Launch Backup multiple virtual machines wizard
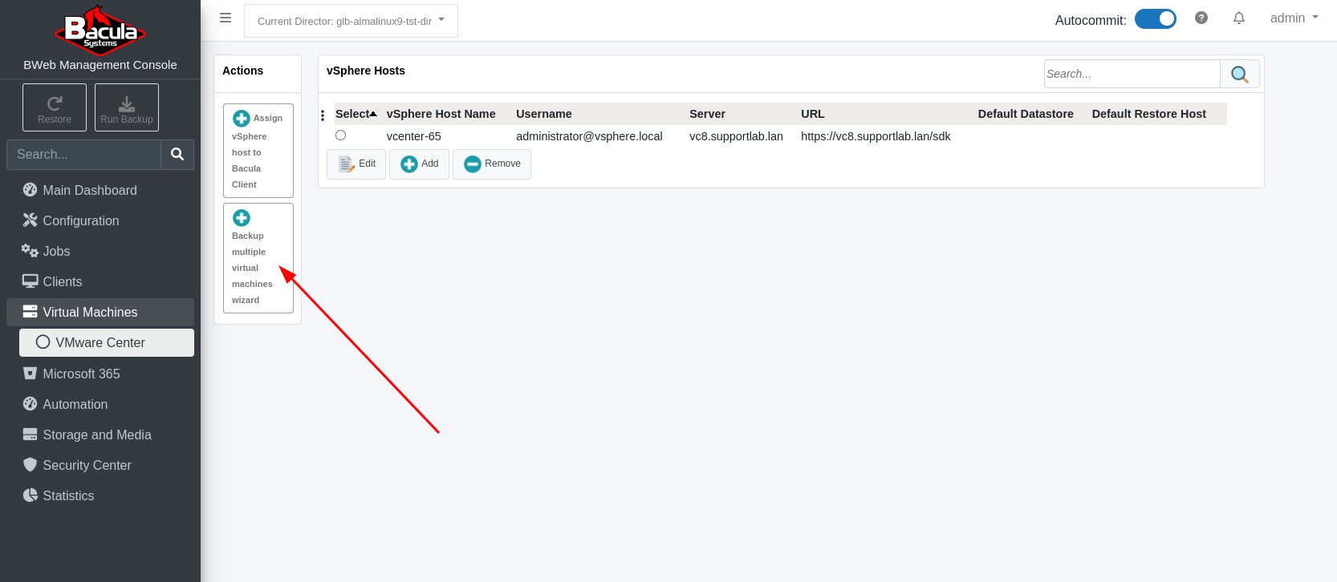This screenshot has height=582, width=1337. pos(258,258)
